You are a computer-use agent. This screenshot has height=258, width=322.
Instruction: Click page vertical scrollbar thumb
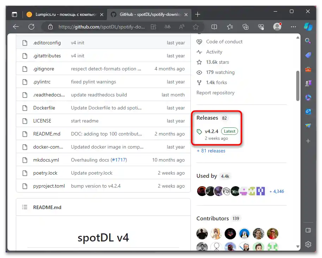tap(298, 86)
